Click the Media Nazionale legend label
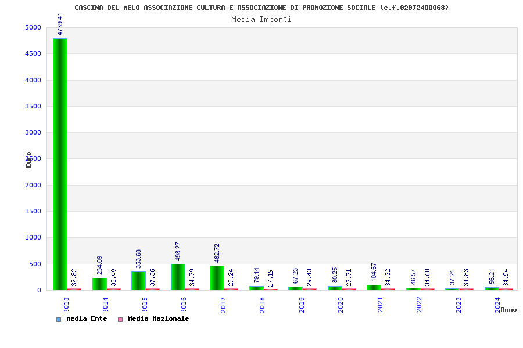The height and width of the screenshot is (348, 523). (x=159, y=318)
